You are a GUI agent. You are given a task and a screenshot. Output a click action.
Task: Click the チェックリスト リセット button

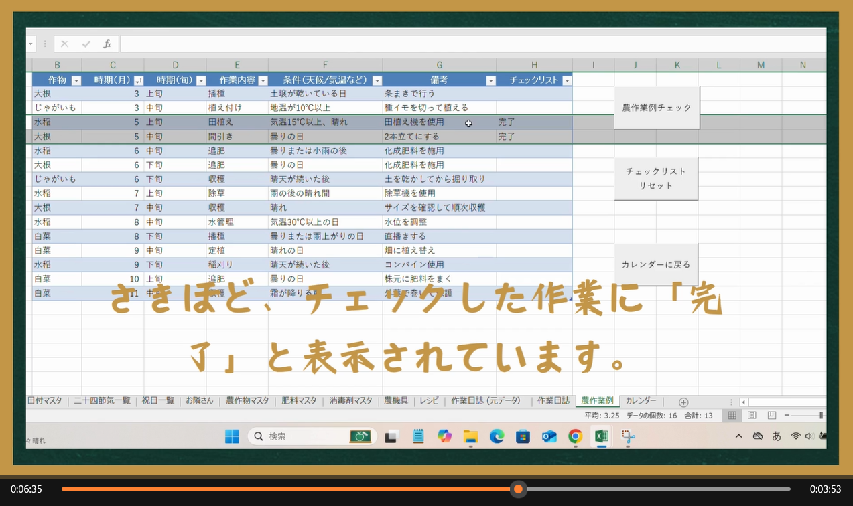click(656, 179)
